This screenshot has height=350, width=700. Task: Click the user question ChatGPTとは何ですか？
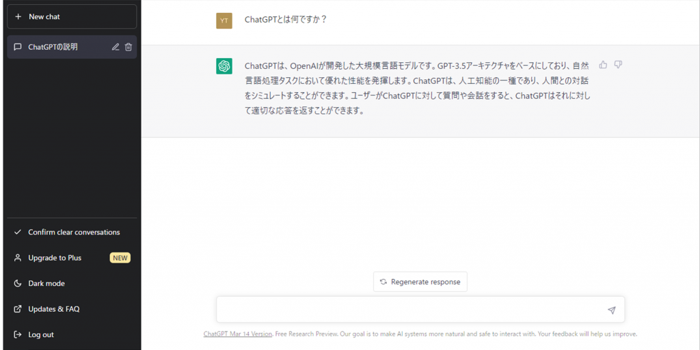(x=286, y=20)
